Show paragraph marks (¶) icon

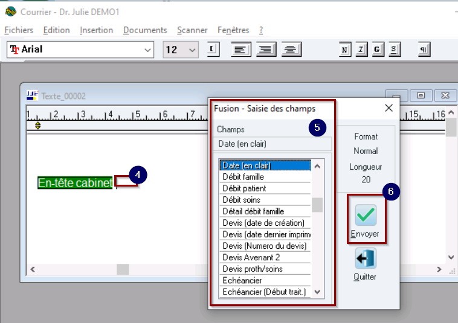pos(424,50)
